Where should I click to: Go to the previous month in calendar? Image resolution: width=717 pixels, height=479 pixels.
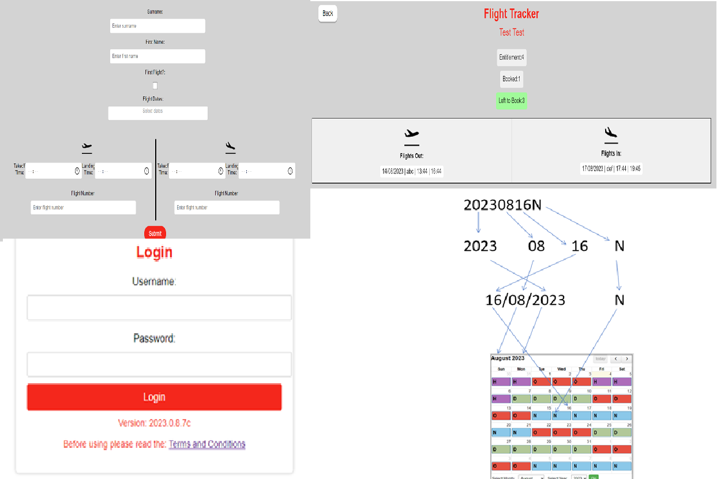pos(615,359)
